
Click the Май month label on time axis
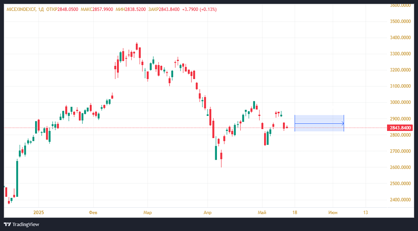pos(262,213)
